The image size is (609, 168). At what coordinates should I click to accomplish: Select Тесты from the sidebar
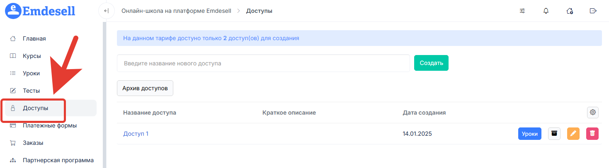[x=31, y=91]
